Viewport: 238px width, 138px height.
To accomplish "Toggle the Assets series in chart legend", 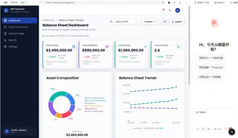I will point(137,128).
